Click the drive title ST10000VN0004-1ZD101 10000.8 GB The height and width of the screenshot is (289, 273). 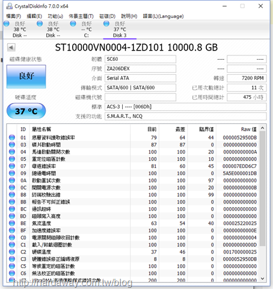136,48
